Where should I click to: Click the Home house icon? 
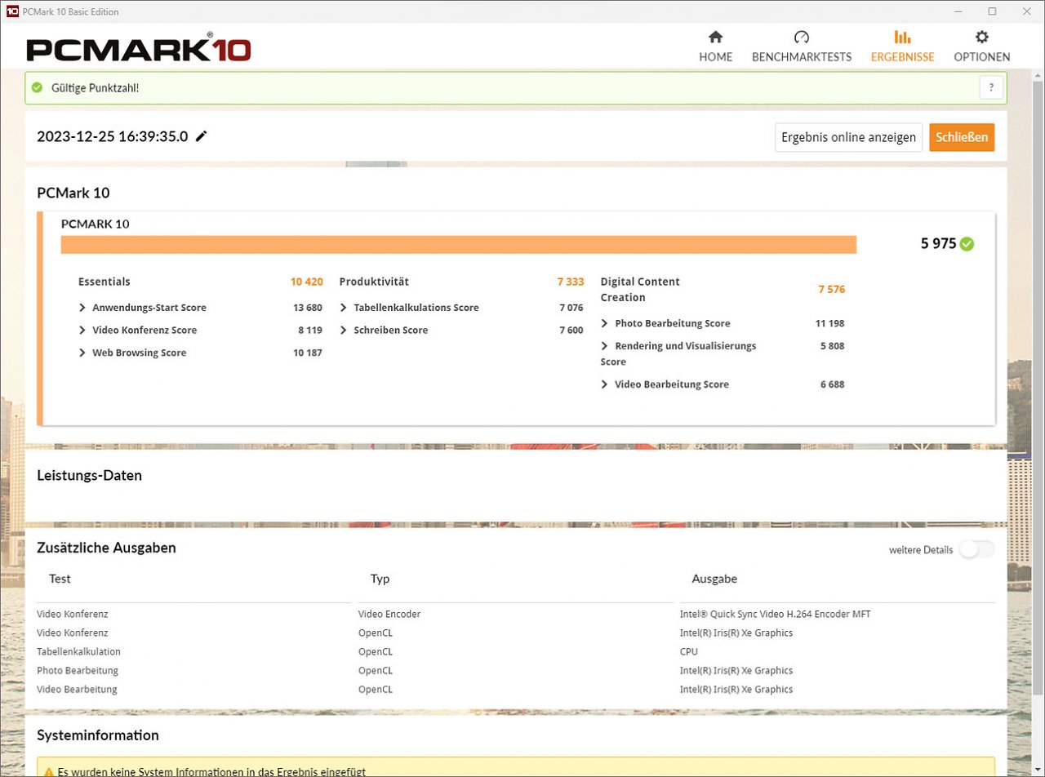[x=715, y=37]
